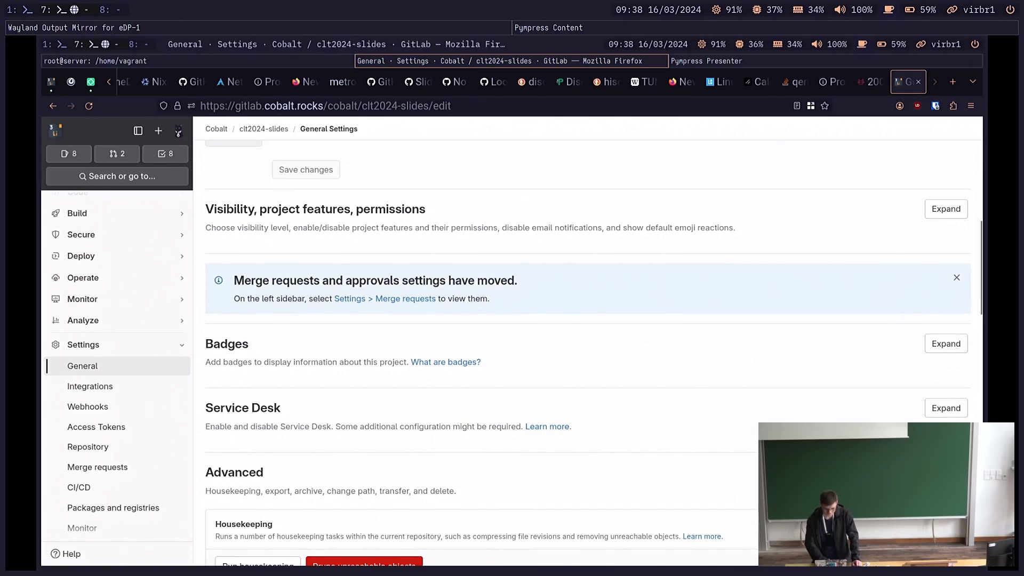
Task: Select the root@server terminal window tab
Action: (x=198, y=61)
